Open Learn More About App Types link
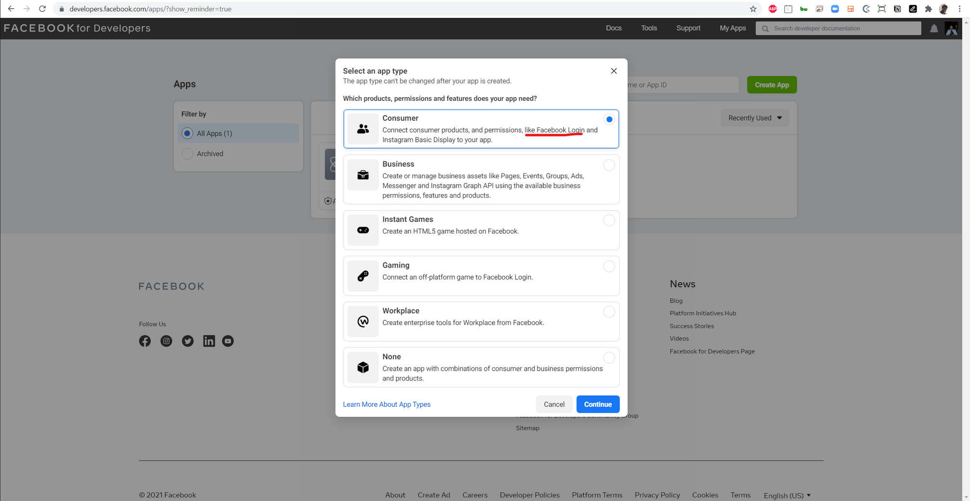Image resolution: width=970 pixels, height=501 pixels. pyautogui.click(x=387, y=404)
